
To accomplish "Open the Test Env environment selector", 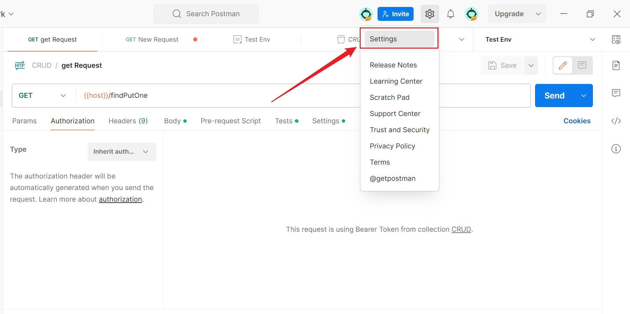I will (x=540, y=40).
